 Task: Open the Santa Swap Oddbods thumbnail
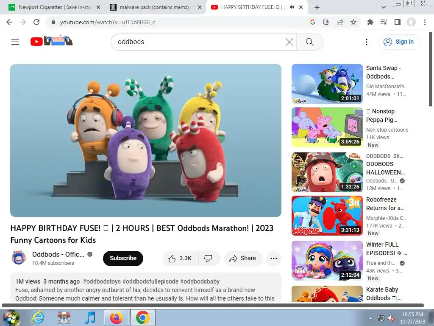click(x=327, y=84)
